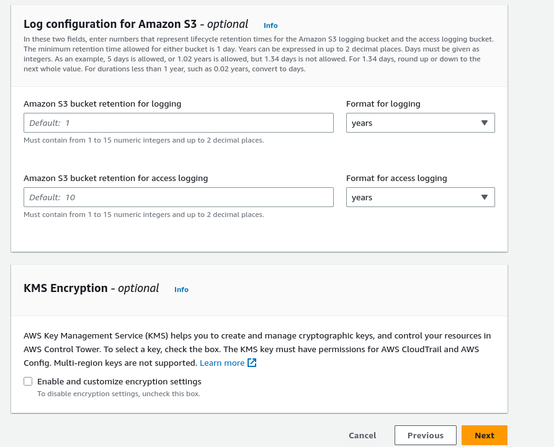Focus the S3 bucket retention for logging field
The width and height of the screenshot is (554, 447).
[x=179, y=123]
